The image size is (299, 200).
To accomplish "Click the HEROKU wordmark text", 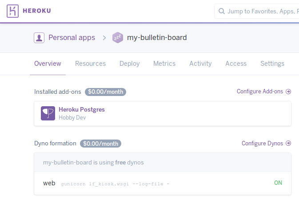I will (x=37, y=11).
